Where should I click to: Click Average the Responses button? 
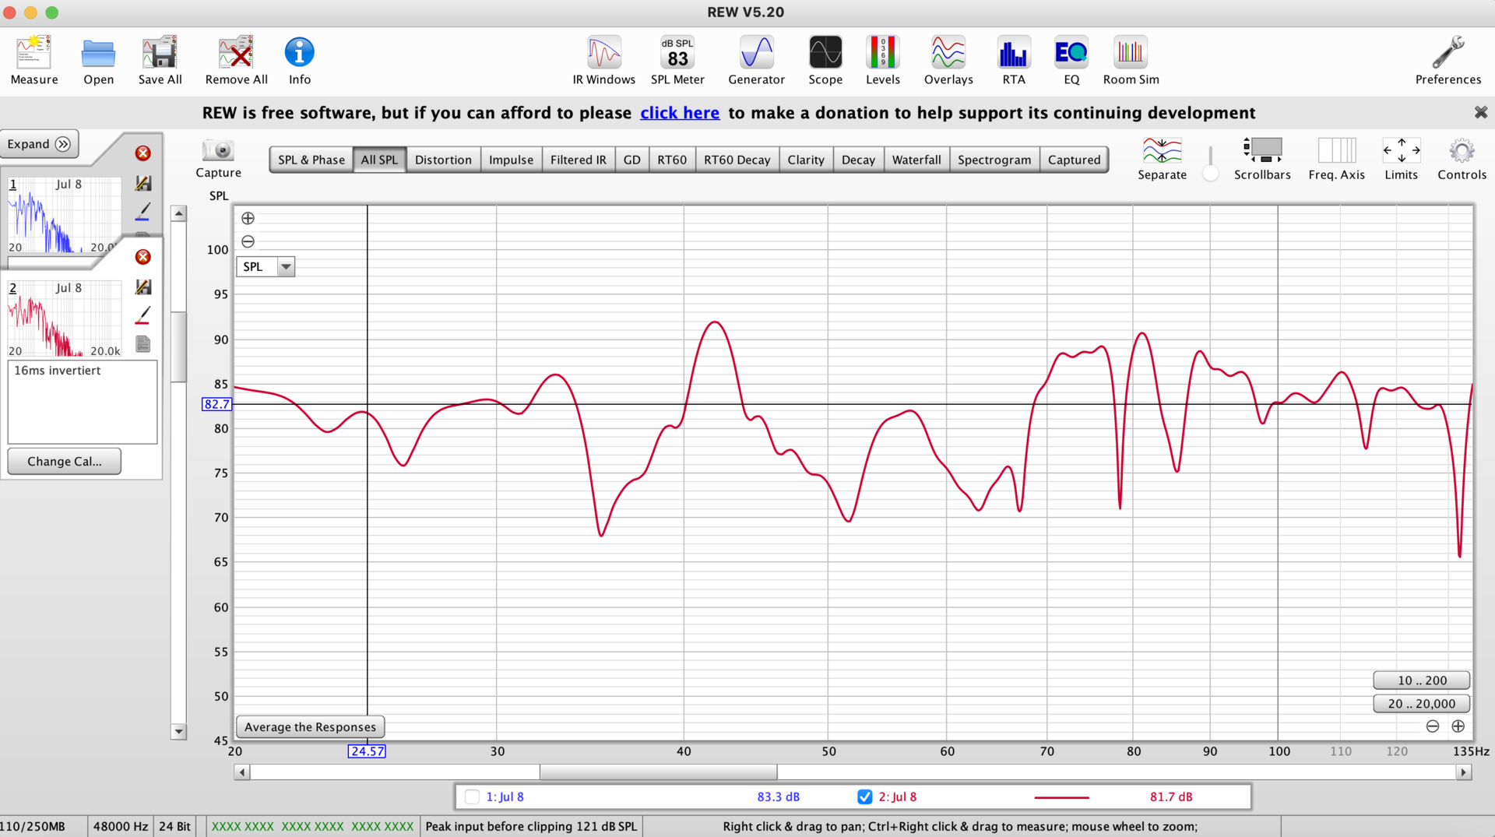click(310, 726)
